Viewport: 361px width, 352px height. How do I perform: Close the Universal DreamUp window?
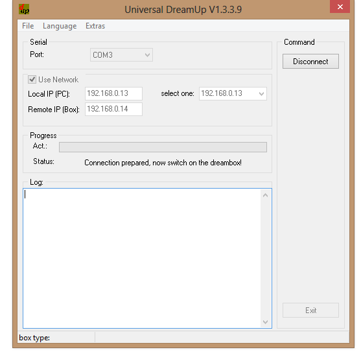tap(340, 6)
